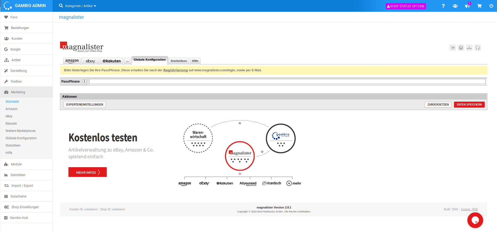Image resolution: width=497 pixels, height=233 pixels.
Task: Follow the Registrierung link
Action: [175, 70]
